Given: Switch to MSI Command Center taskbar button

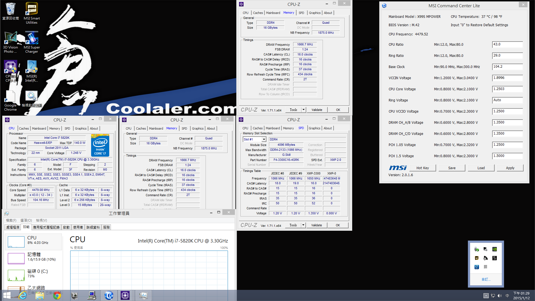Looking at the screenshot, I should click(109, 295).
